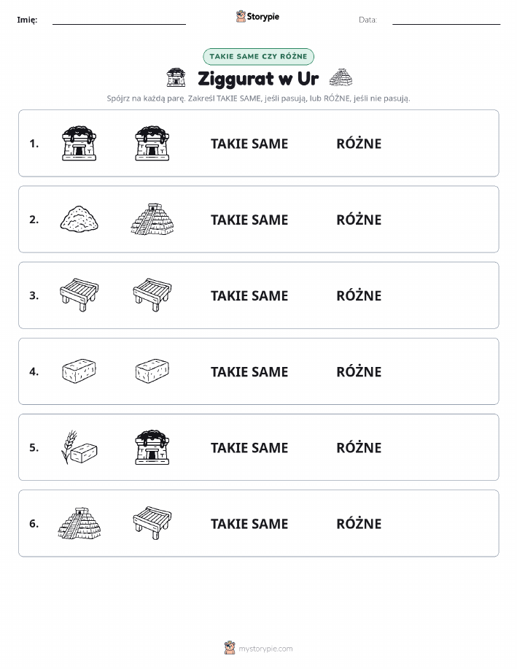Click the stepped pyramid icon in row 2
517x669 pixels.
152,220
